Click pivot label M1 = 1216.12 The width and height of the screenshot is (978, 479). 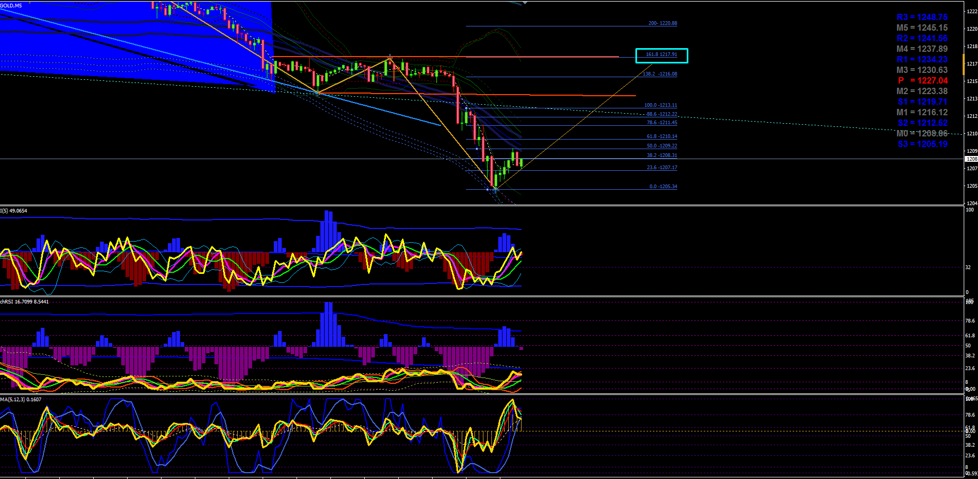pyautogui.click(x=922, y=112)
